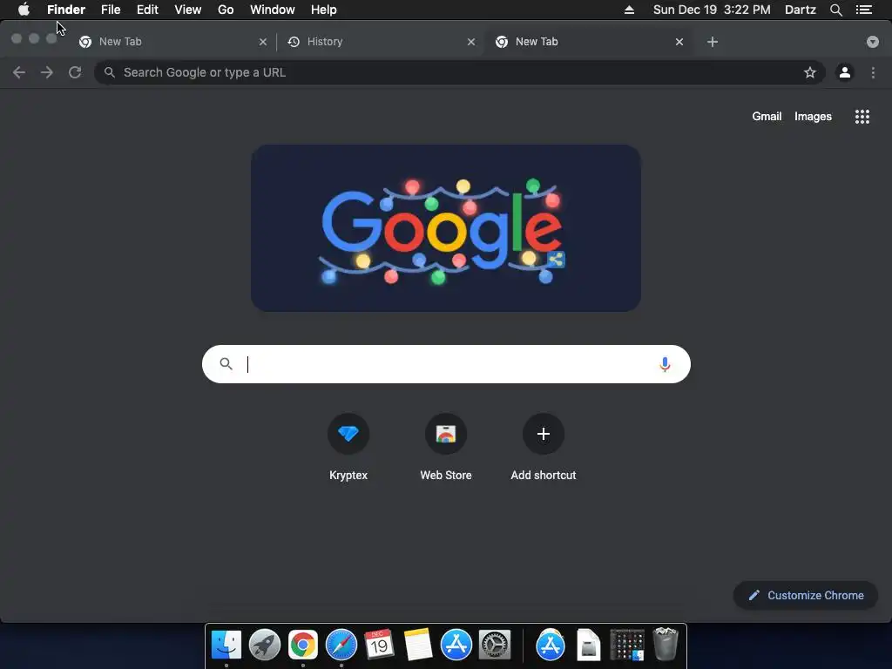The width and height of the screenshot is (892, 669).
Task: Open Notification Center list icon
Action: tap(863, 10)
